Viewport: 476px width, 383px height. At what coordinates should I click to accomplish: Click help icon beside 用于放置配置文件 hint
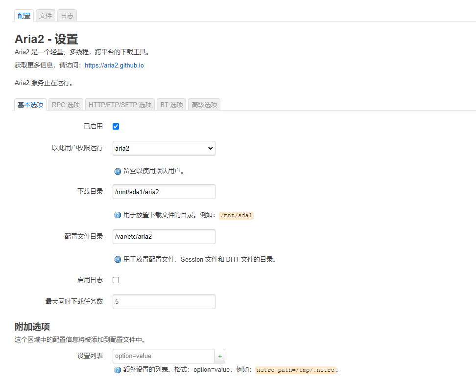pos(118,260)
